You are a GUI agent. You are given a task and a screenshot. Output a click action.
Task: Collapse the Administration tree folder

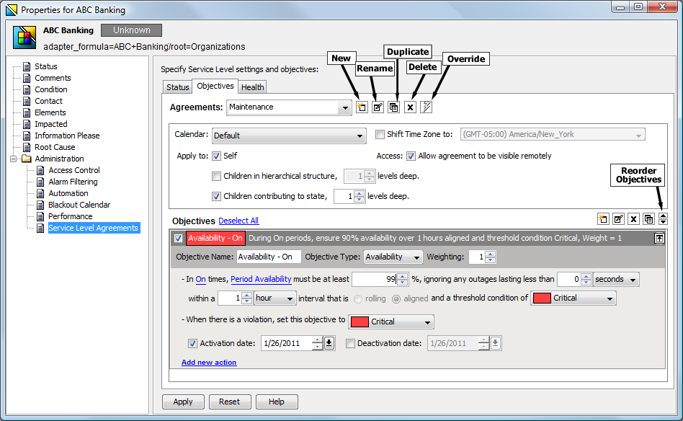[14, 159]
